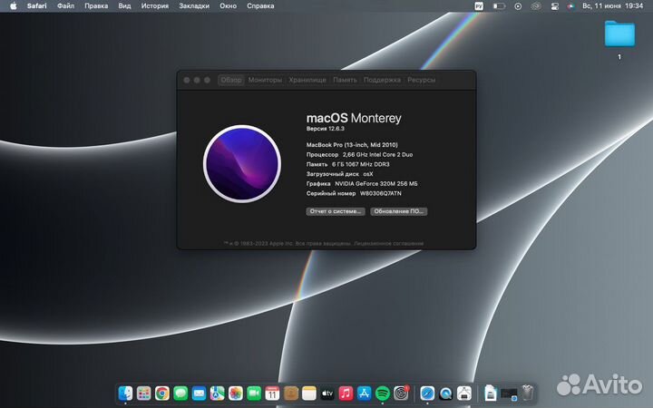The width and height of the screenshot is (653, 408).
Task: Open the Окно menu
Action: coord(229,5)
